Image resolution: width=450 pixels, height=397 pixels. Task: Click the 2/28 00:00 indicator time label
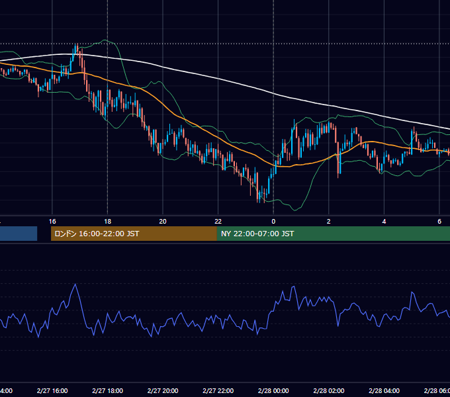tap(273, 390)
